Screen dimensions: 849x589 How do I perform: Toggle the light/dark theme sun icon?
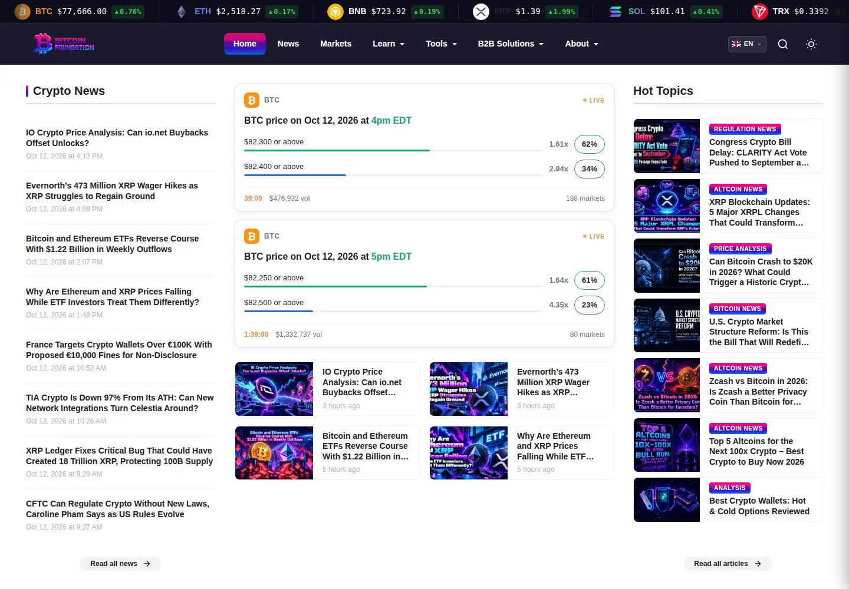tap(811, 44)
